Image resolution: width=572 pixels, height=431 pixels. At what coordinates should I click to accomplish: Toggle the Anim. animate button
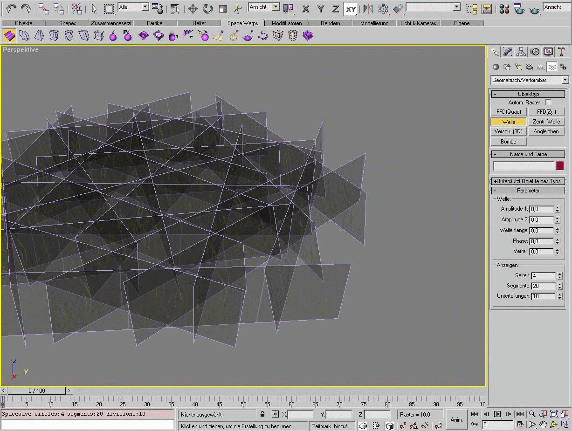click(x=456, y=419)
